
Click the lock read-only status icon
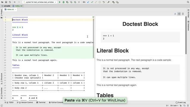pos(180,106)
